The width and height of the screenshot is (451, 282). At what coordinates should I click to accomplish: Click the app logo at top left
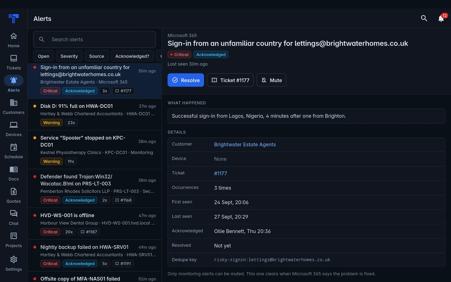(14, 19)
